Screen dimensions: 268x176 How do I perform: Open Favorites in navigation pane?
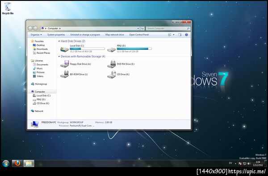tap(39, 41)
